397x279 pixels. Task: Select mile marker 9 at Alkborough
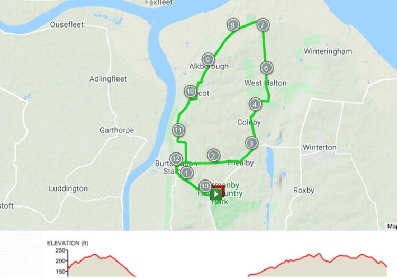[x=208, y=60]
